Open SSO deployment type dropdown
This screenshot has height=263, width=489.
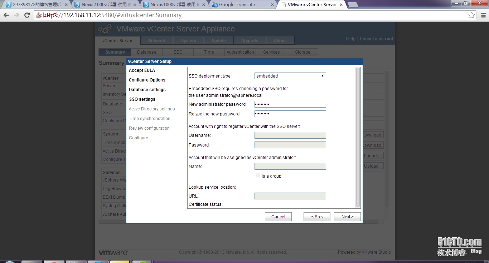point(290,76)
